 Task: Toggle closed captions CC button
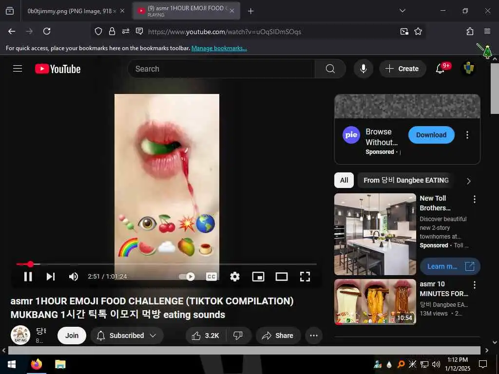click(211, 277)
